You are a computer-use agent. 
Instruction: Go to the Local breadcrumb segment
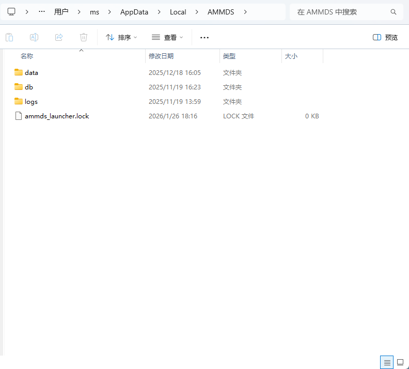pyautogui.click(x=178, y=12)
